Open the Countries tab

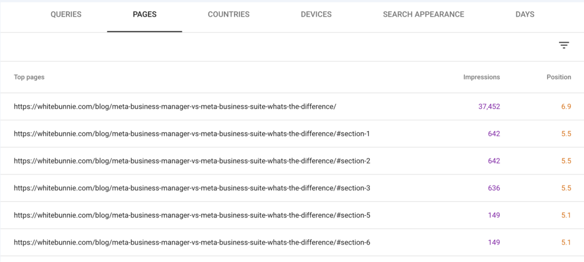click(229, 14)
